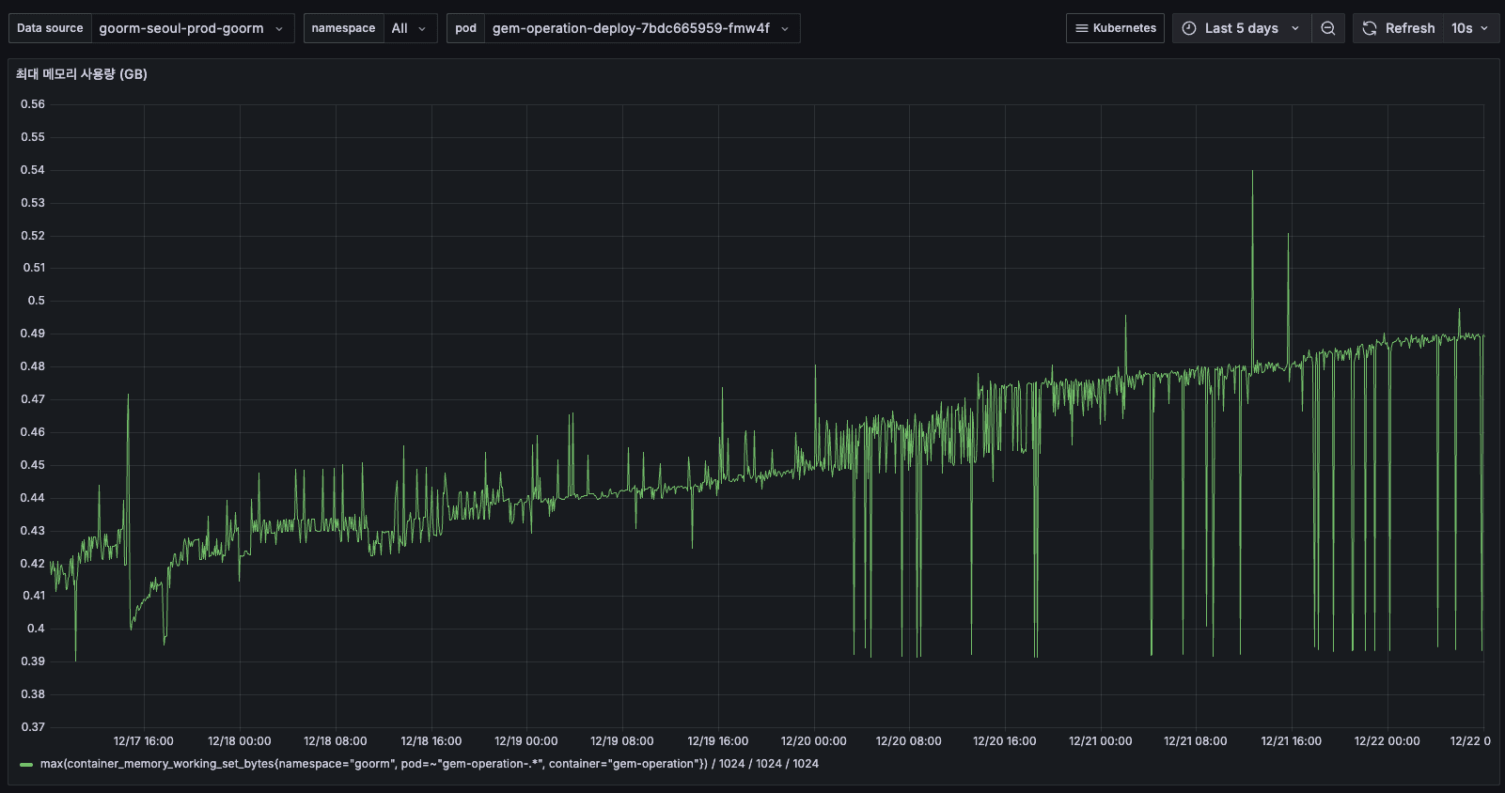Viewport: 1505px width, 793px height.
Task: Click the hamburger icon beside Kubernetes
Action: point(1082,28)
